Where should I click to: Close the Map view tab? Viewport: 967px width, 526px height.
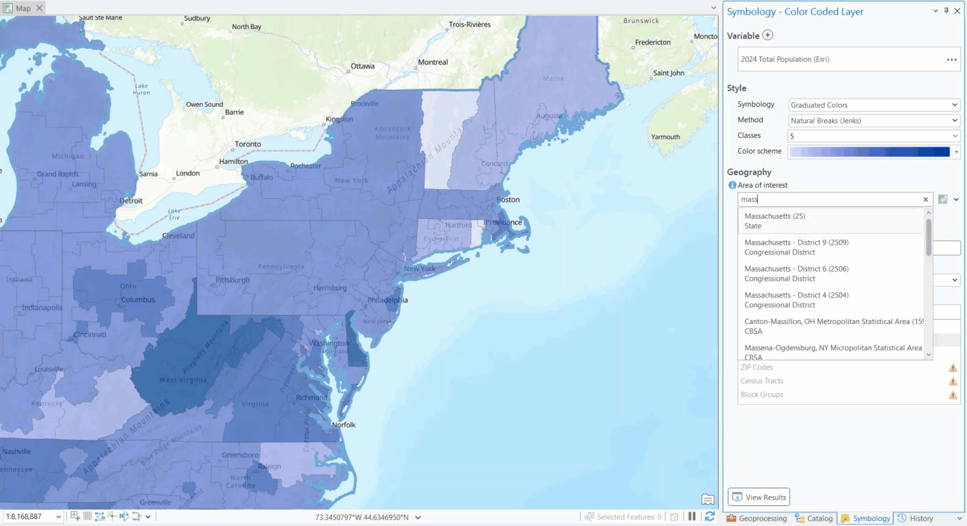tap(39, 8)
